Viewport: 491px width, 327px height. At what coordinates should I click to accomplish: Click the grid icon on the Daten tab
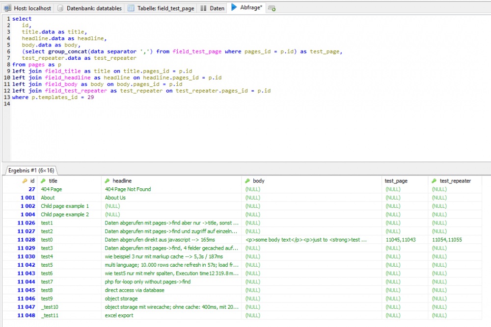click(x=204, y=8)
